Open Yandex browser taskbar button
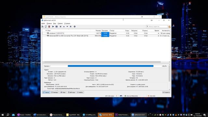The height and width of the screenshot is (117, 208). [x=57, y=115]
